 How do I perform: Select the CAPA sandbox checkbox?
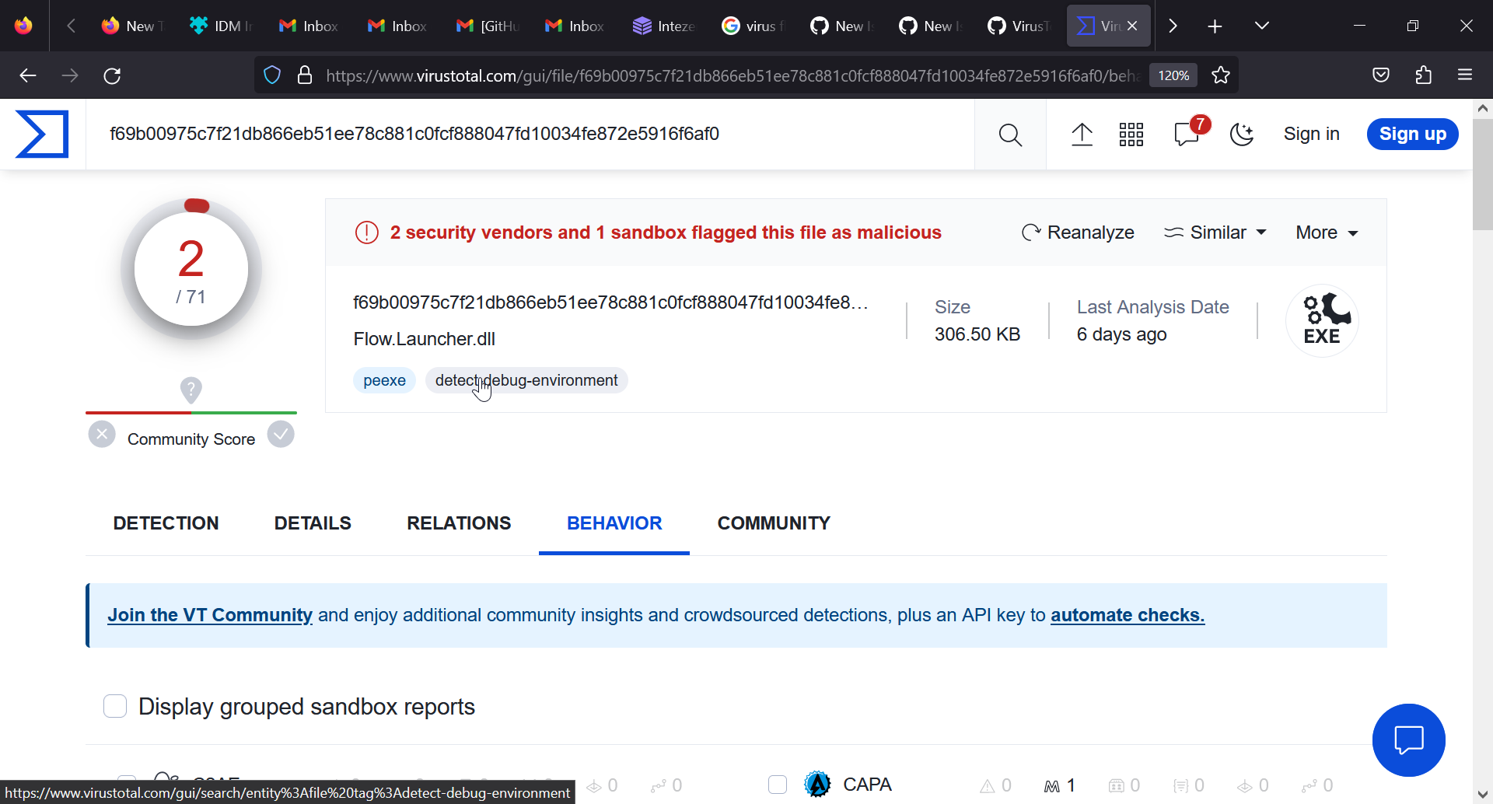[x=778, y=785]
